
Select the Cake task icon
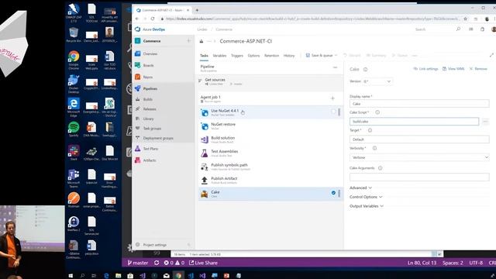205,194
